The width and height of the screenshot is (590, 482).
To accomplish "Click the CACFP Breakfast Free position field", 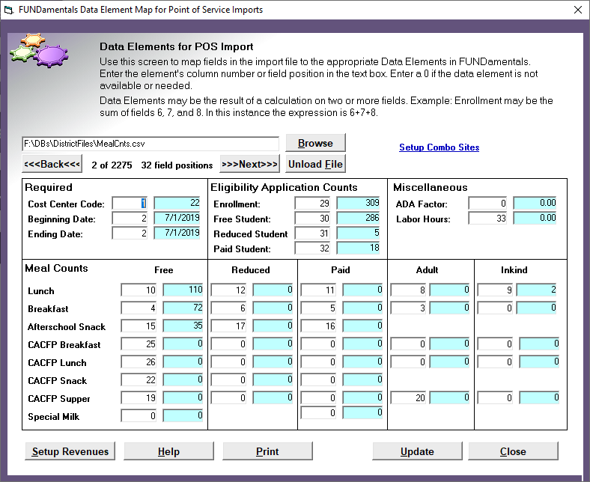I will click(139, 344).
